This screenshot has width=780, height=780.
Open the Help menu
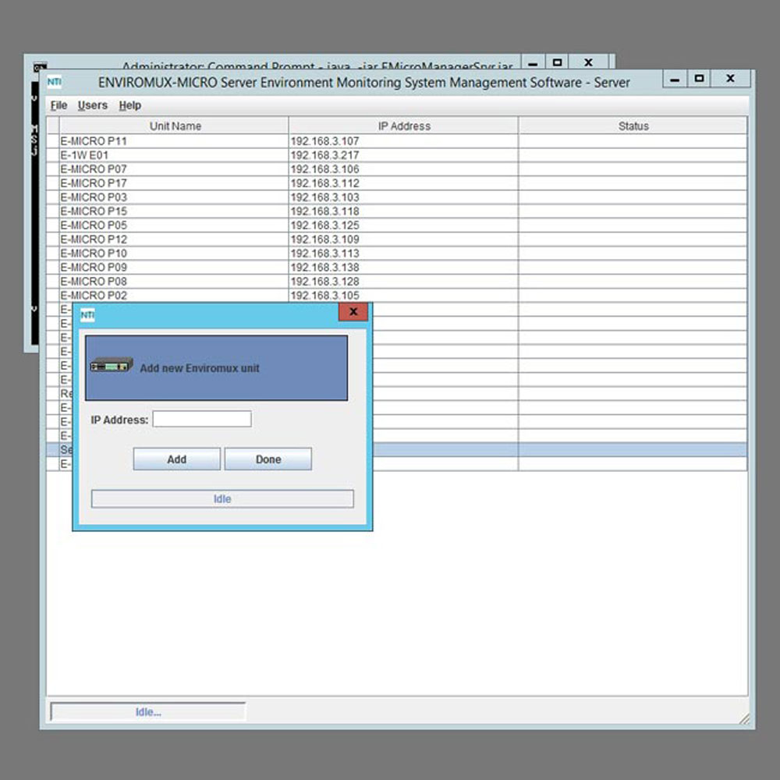[129, 105]
